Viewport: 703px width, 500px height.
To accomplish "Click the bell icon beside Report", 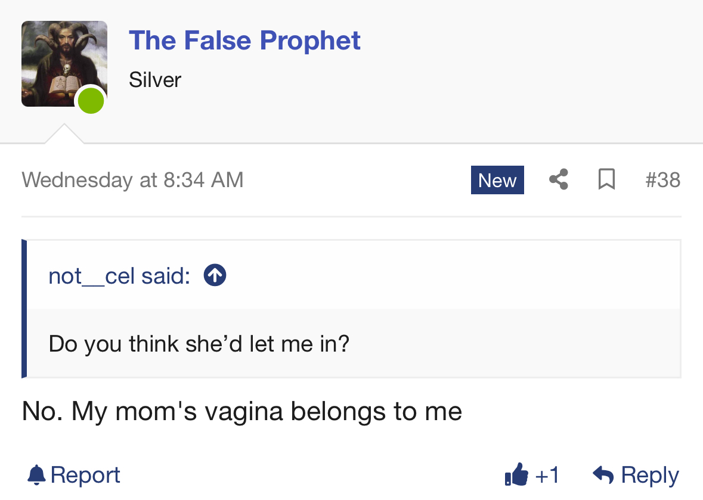I will pos(37,475).
